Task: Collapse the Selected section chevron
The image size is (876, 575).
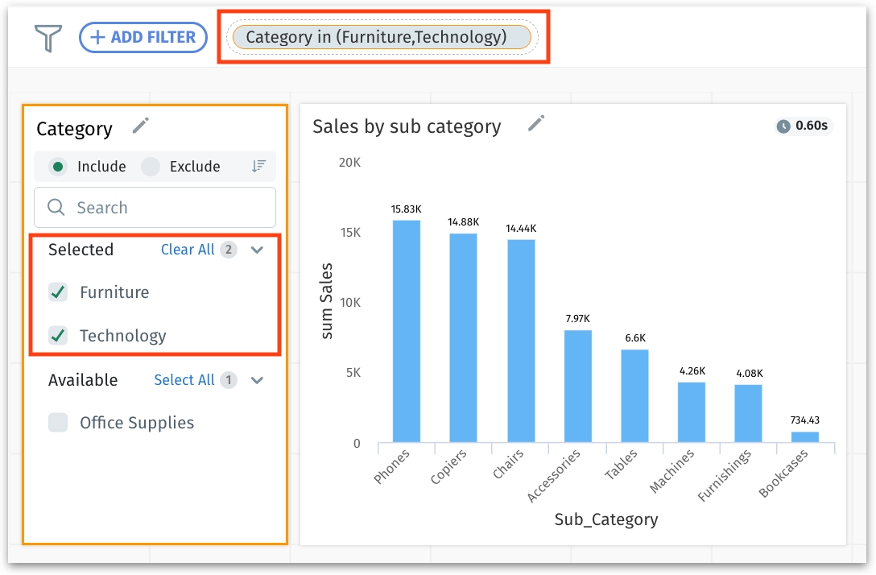Action: pos(257,250)
